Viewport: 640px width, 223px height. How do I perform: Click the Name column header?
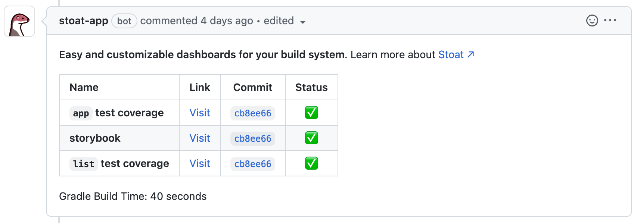coord(84,87)
